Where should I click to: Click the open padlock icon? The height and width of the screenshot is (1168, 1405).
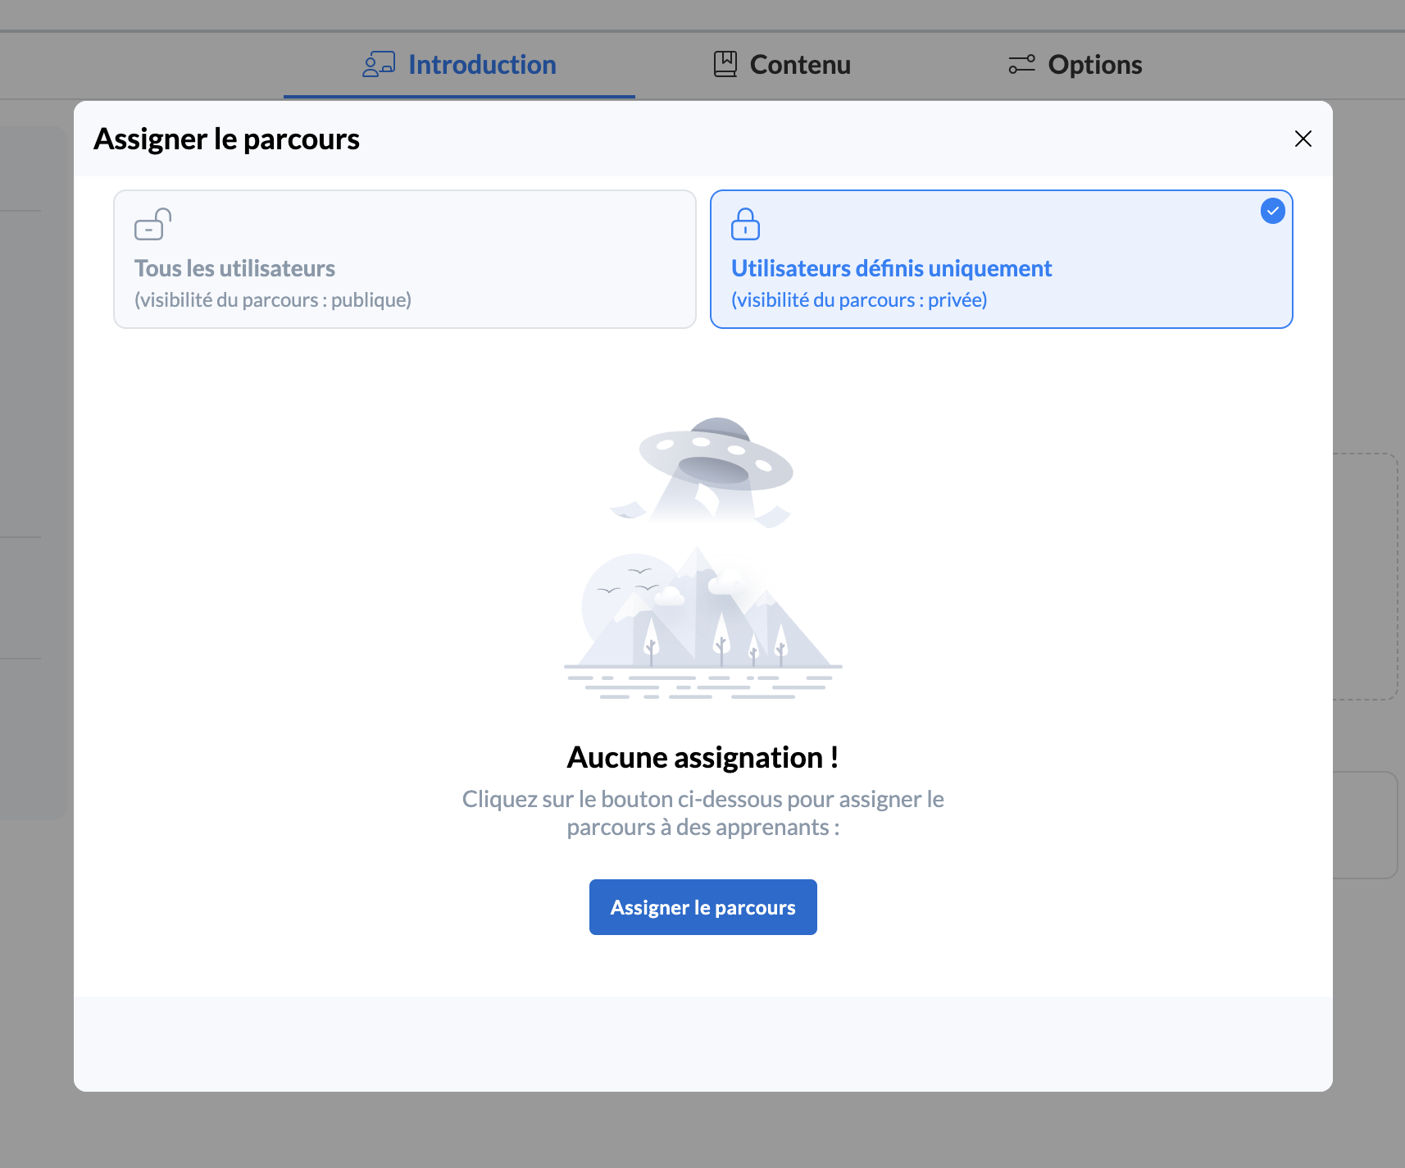tap(152, 224)
